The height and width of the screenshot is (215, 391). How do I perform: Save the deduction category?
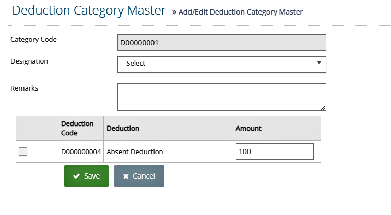point(86,176)
